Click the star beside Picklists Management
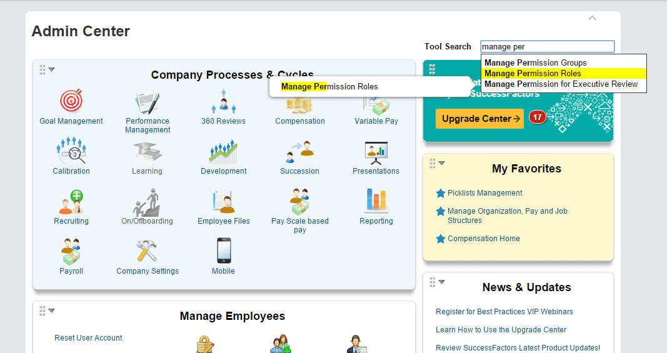 [441, 193]
